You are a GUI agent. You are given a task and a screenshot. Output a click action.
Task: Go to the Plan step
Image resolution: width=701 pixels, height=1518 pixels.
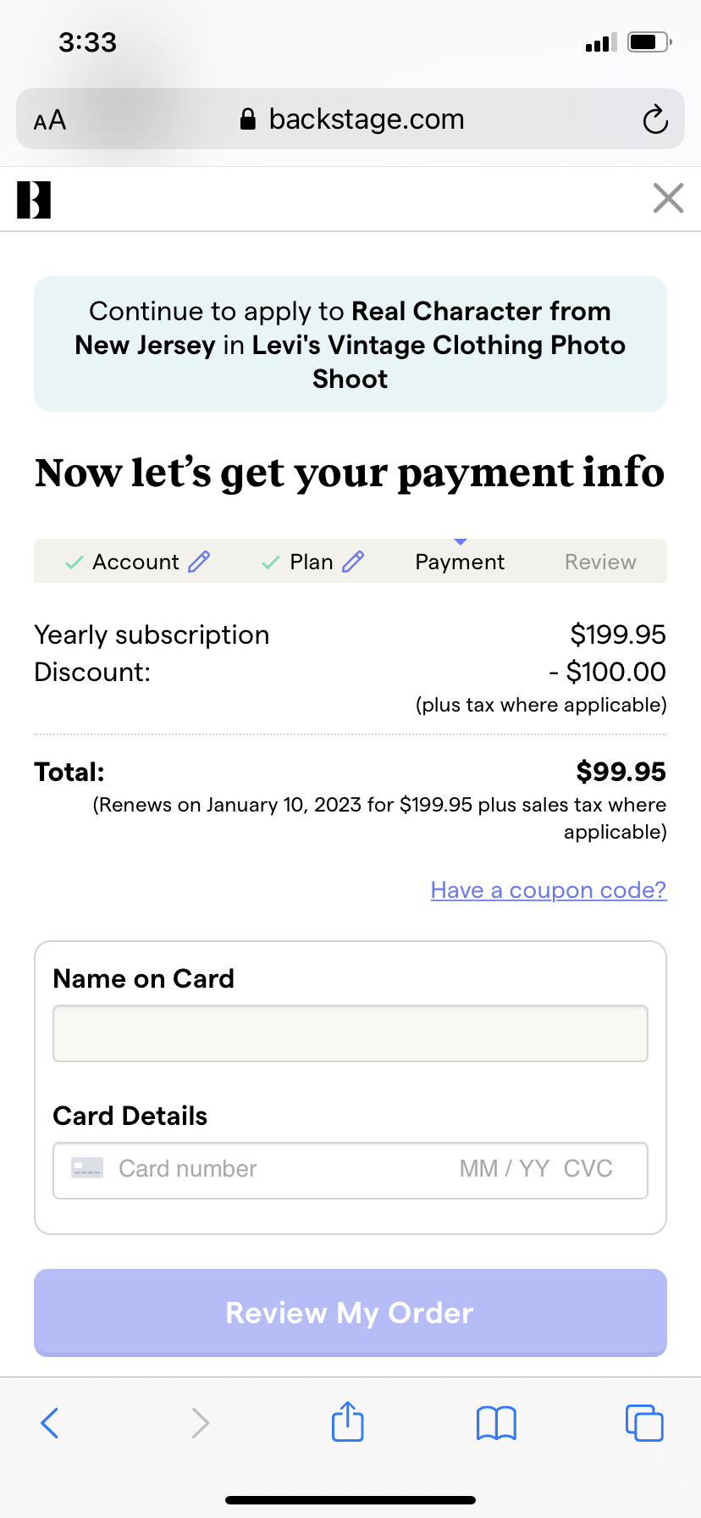tap(311, 562)
